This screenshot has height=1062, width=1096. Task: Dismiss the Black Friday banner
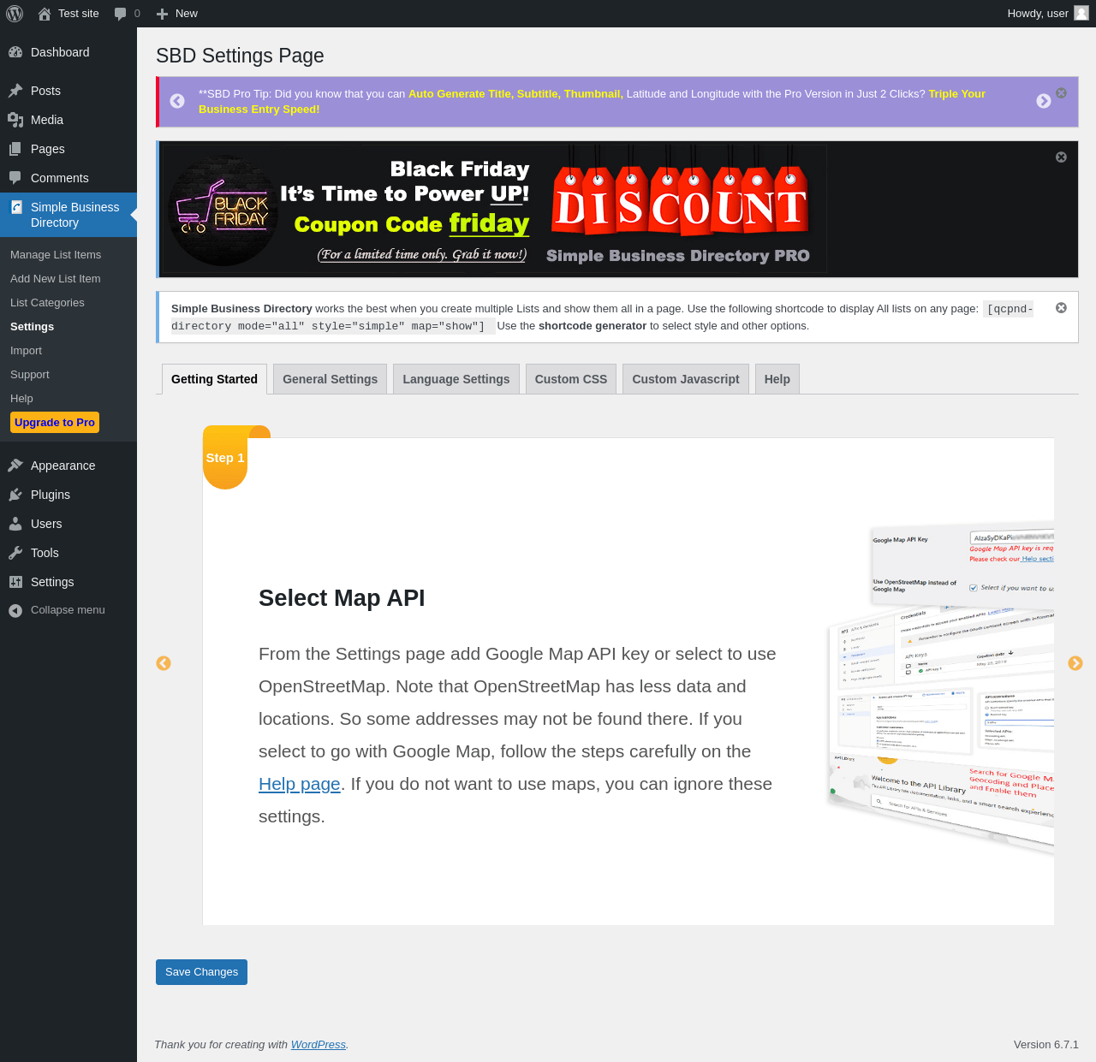1061,157
